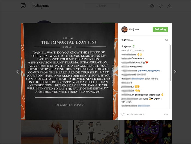Image resolution: width=191 pixels, height=144 pixels.
Task: Open the finnjones username beside the avatar
Action: click(x=134, y=29)
